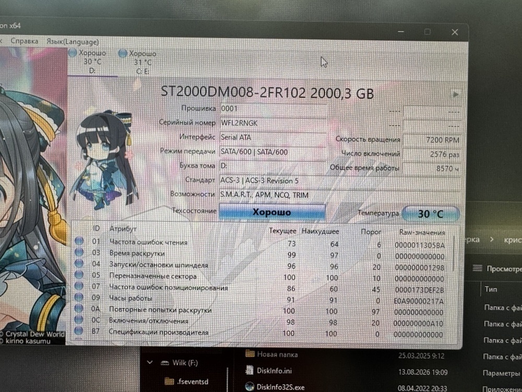Click raw value 0000011305BA
522x392 pixels.
420,245
